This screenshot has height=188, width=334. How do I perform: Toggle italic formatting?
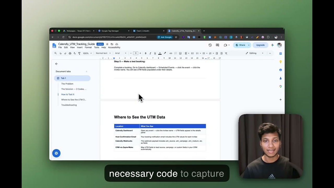(x=150, y=53)
